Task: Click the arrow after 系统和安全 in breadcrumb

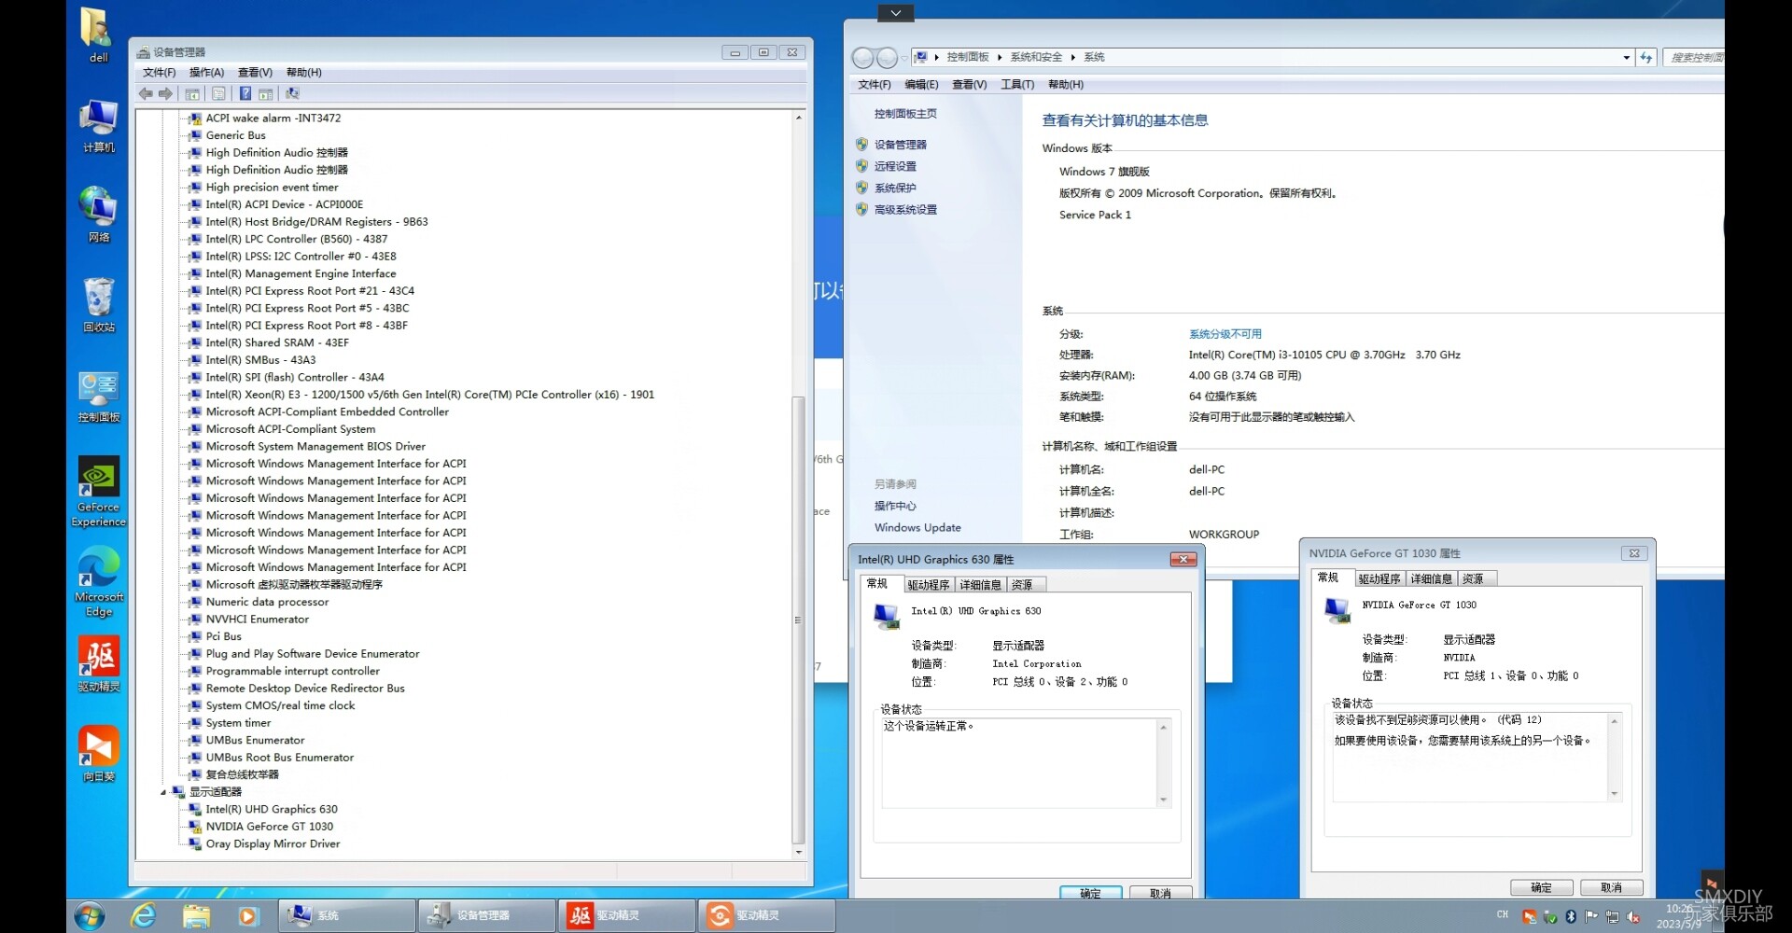Action: tap(1072, 58)
